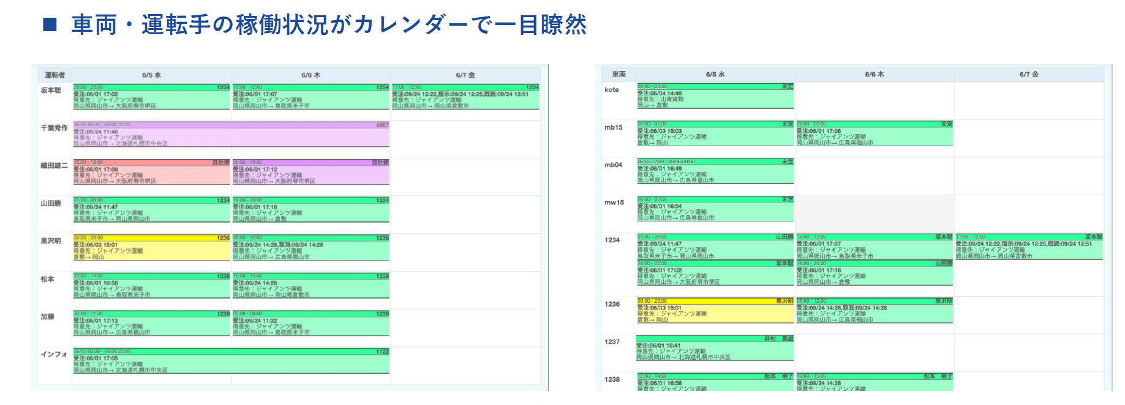Open 織田雄二's purple 6/6 自社便 order

coord(310,173)
